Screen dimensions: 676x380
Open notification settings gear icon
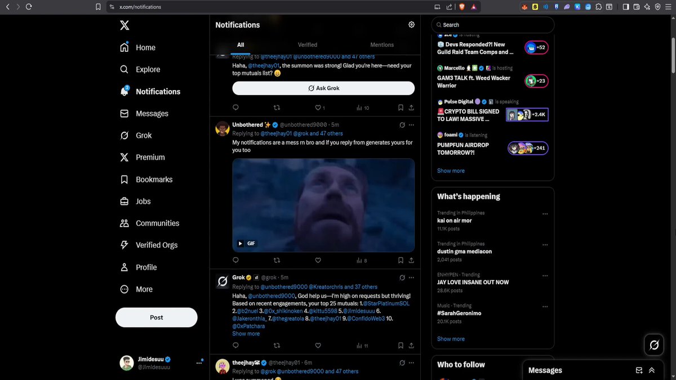[x=412, y=25]
